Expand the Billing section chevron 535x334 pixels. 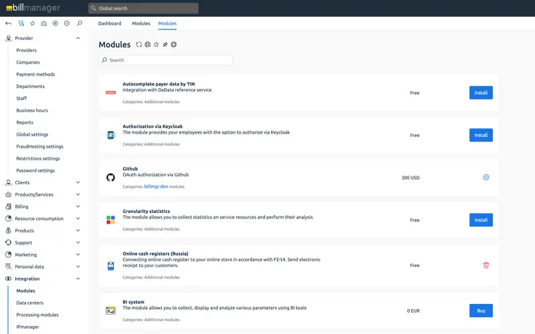tap(78, 206)
